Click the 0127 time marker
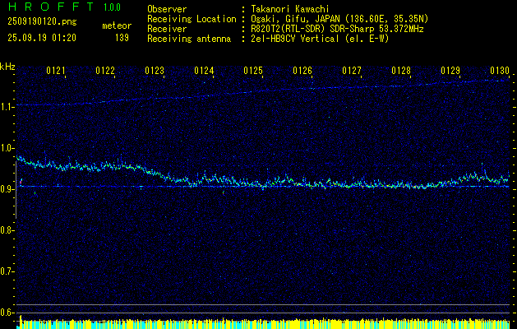The height and width of the screenshot is (329, 517). (352, 72)
